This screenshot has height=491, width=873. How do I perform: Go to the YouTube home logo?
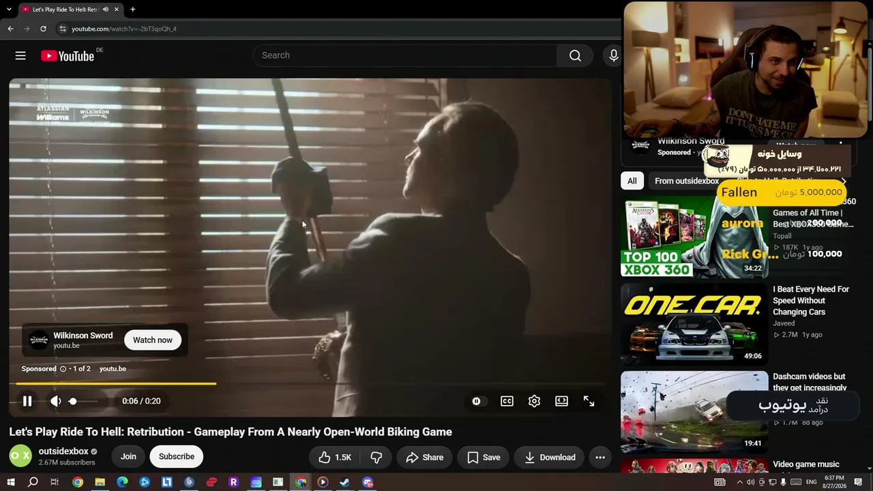(x=67, y=56)
